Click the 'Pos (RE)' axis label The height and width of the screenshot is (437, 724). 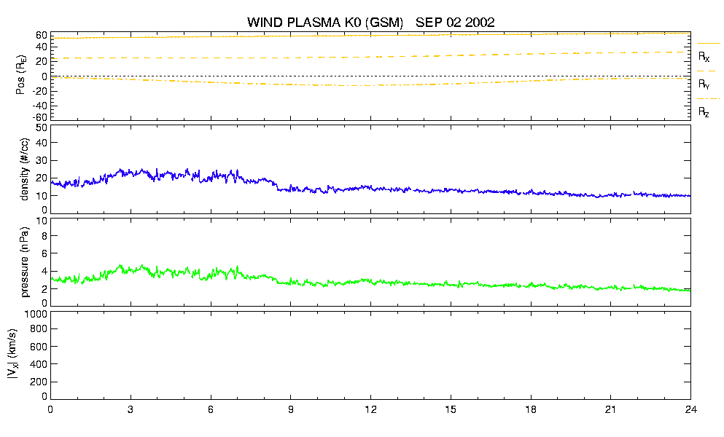[x=21, y=75]
